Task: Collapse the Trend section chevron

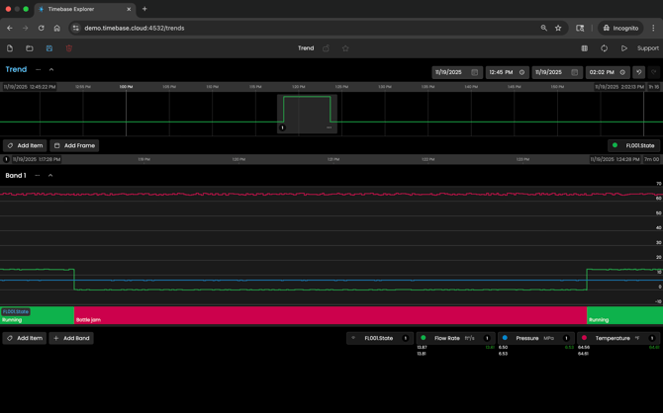Action: tap(51, 69)
